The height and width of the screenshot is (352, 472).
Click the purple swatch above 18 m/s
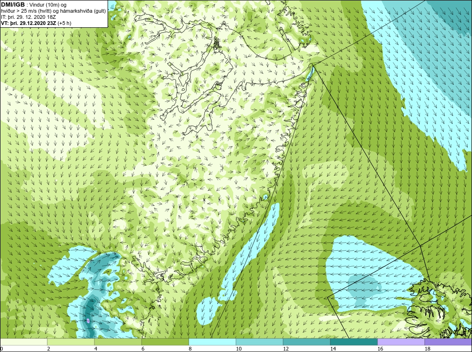(448, 342)
